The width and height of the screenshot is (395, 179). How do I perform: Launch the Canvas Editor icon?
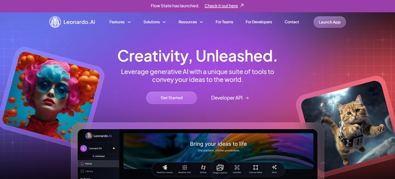click(x=255, y=168)
